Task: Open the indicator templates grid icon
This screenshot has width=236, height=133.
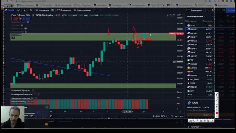Action: [52, 10]
